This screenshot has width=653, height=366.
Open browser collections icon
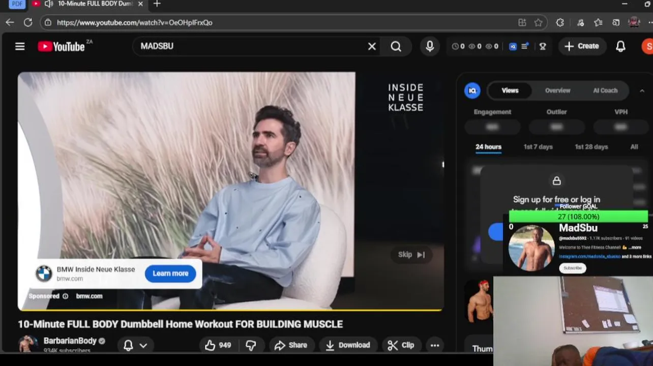tap(616, 22)
